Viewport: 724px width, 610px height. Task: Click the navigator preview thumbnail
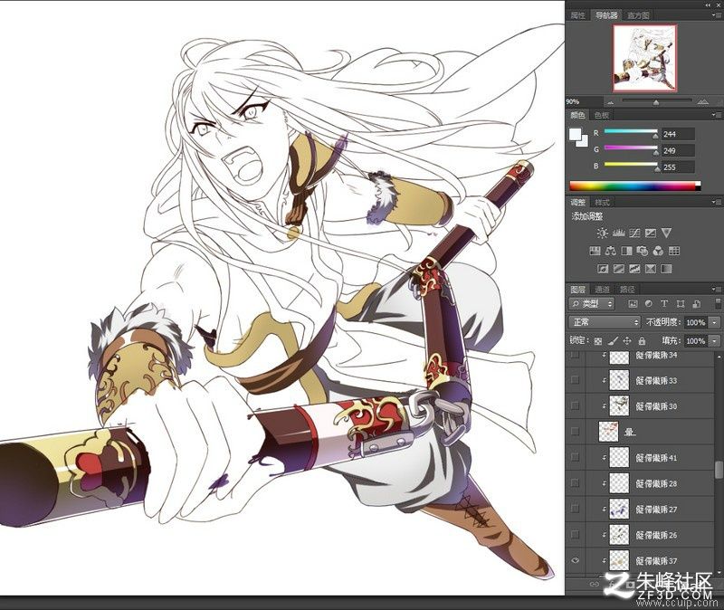(x=644, y=58)
